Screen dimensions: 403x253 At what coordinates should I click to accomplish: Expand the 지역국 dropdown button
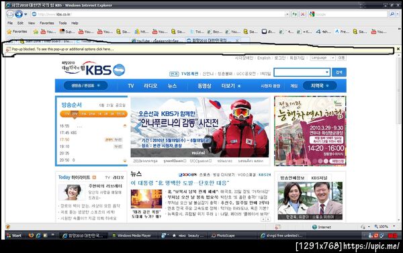coord(320,86)
